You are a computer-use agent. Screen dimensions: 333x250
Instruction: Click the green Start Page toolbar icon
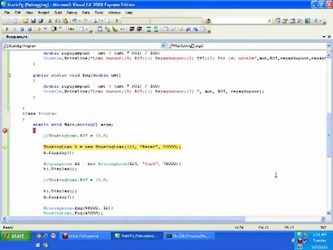[307, 20]
